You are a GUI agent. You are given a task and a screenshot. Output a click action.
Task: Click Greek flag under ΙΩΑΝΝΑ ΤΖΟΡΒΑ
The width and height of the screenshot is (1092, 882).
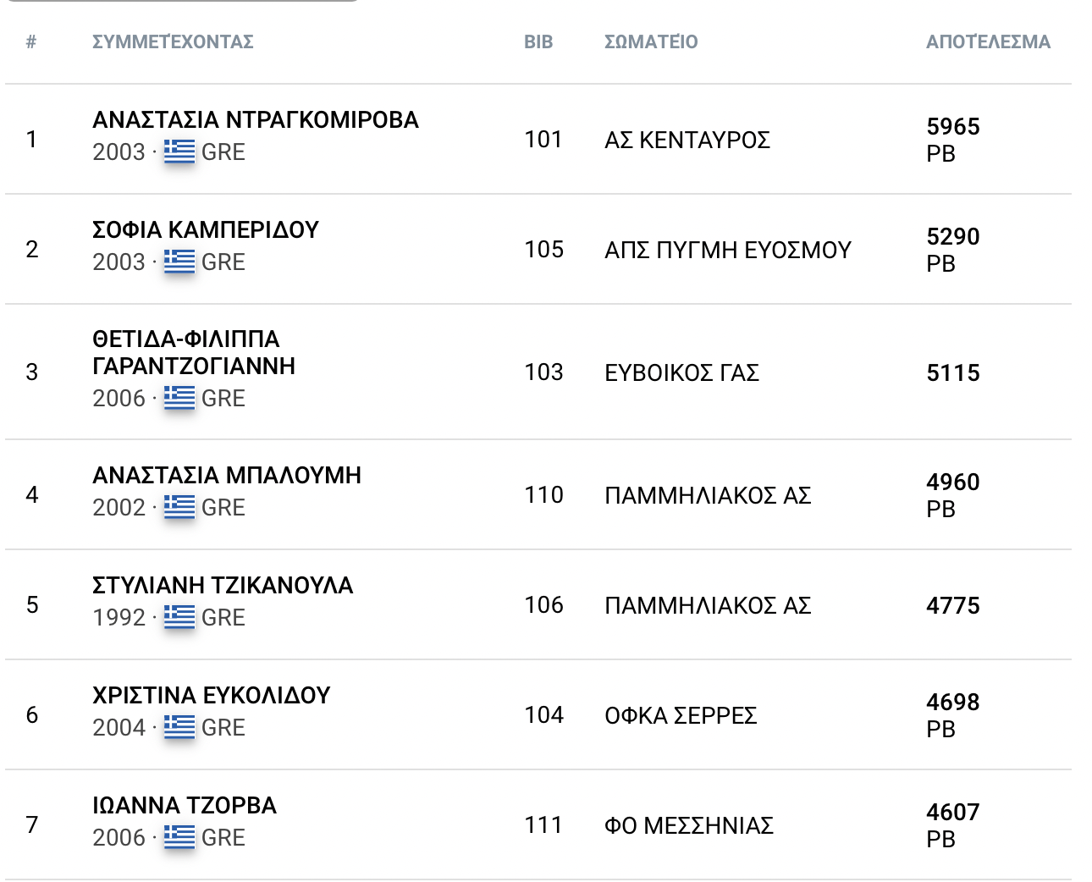pos(179,837)
